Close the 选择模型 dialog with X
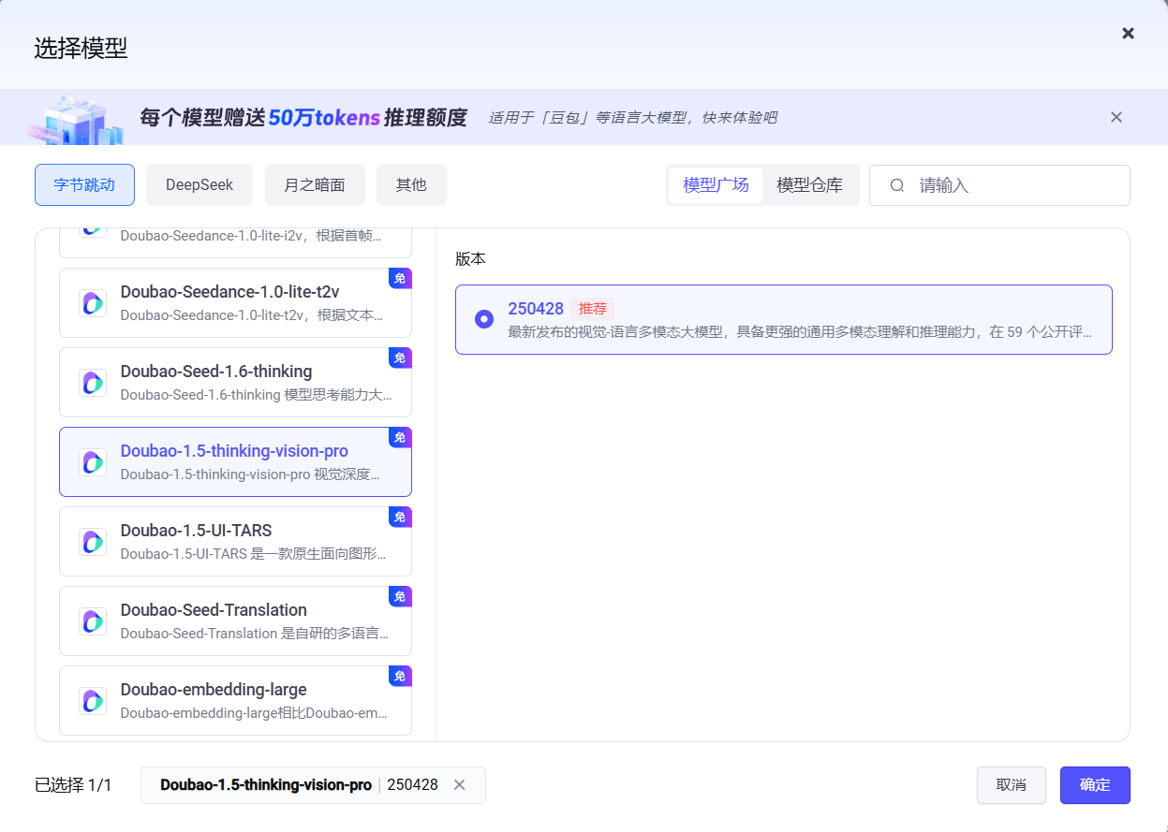 coord(1128,34)
